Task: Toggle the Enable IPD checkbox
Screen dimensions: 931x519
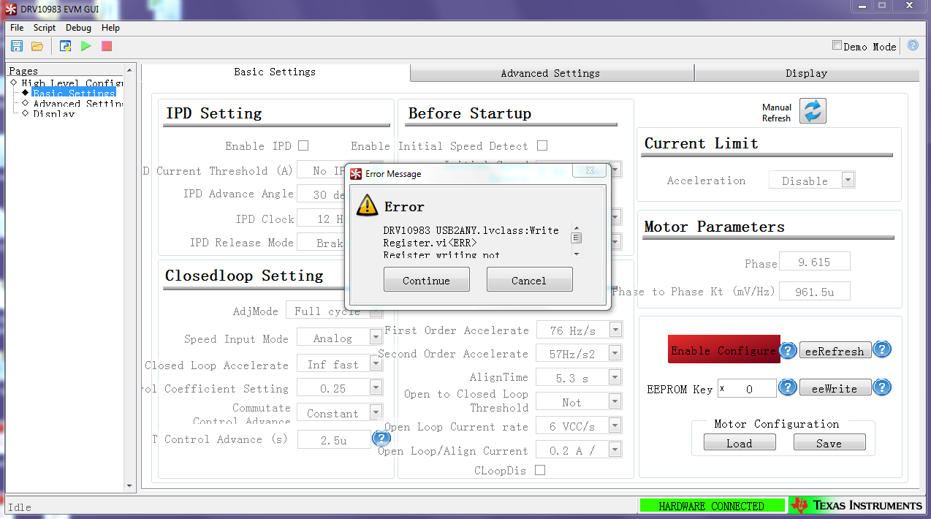Action: [x=303, y=145]
